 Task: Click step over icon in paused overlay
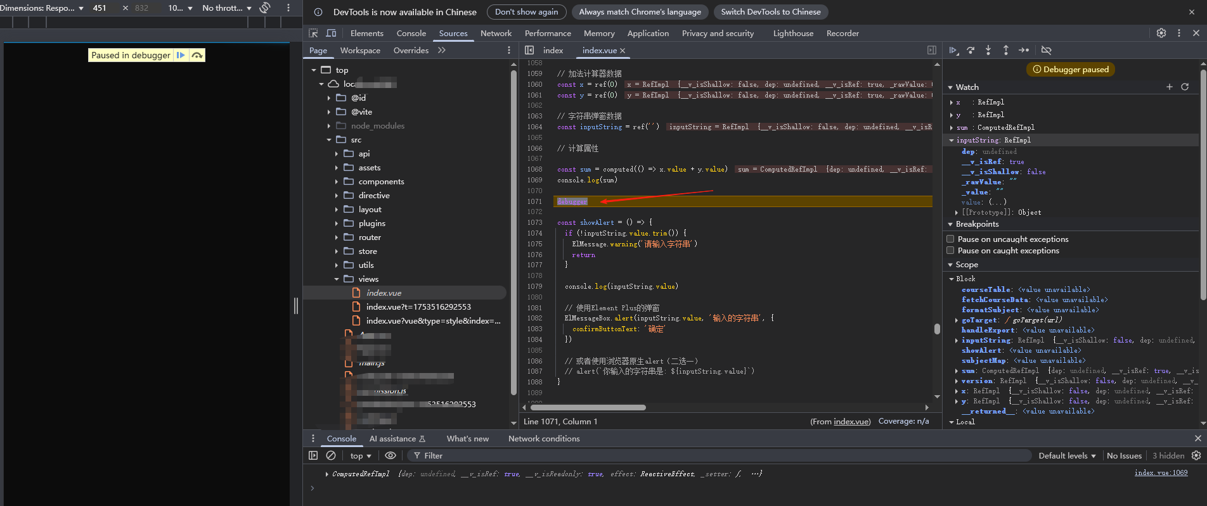pos(197,55)
